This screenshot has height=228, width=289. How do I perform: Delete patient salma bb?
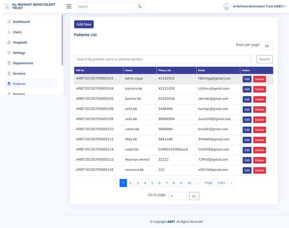point(260,130)
